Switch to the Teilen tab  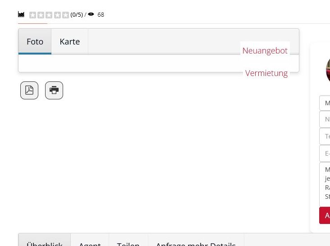pyautogui.click(x=128, y=242)
